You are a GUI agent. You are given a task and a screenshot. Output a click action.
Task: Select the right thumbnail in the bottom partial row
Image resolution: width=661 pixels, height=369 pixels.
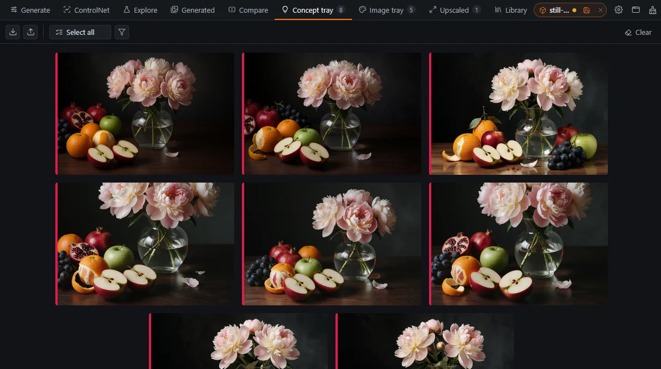coord(425,341)
